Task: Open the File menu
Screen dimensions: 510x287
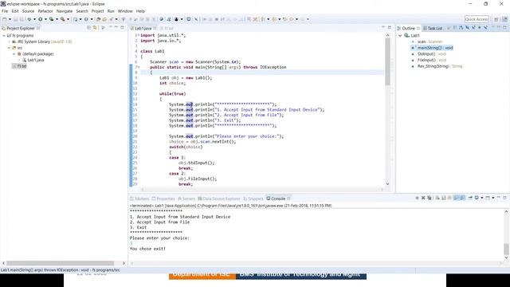Action: tap(5, 11)
